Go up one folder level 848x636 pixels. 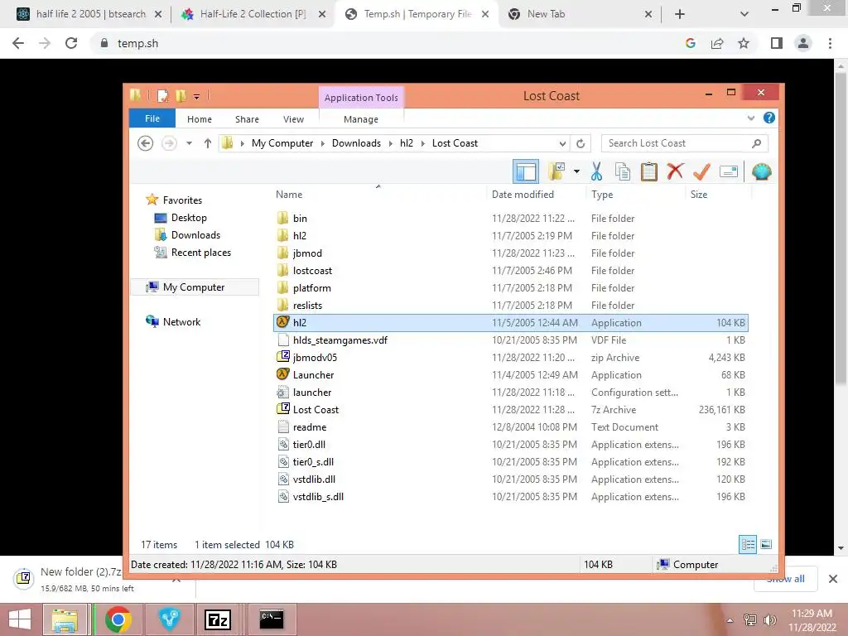(208, 143)
